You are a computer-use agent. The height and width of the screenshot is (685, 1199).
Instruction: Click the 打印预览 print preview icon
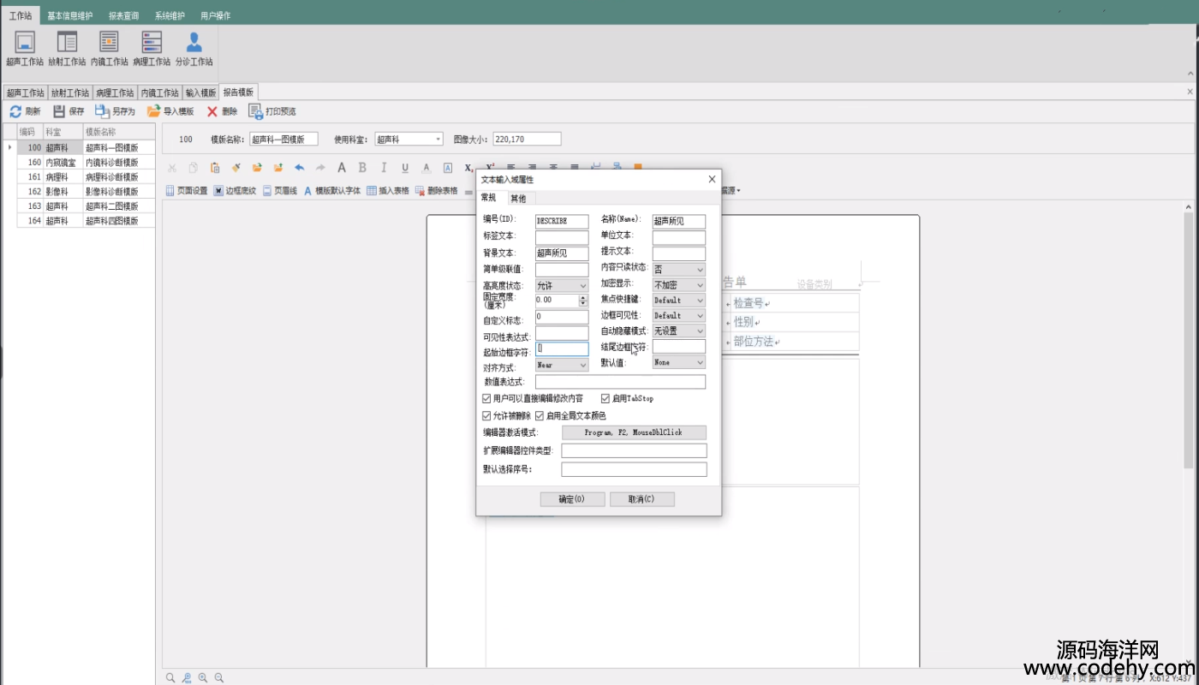pyautogui.click(x=255, y=111)
